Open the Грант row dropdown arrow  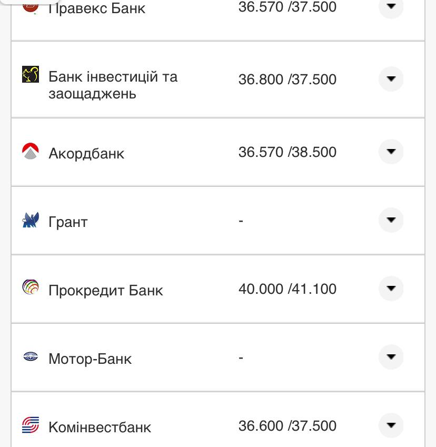click(391, 220)
